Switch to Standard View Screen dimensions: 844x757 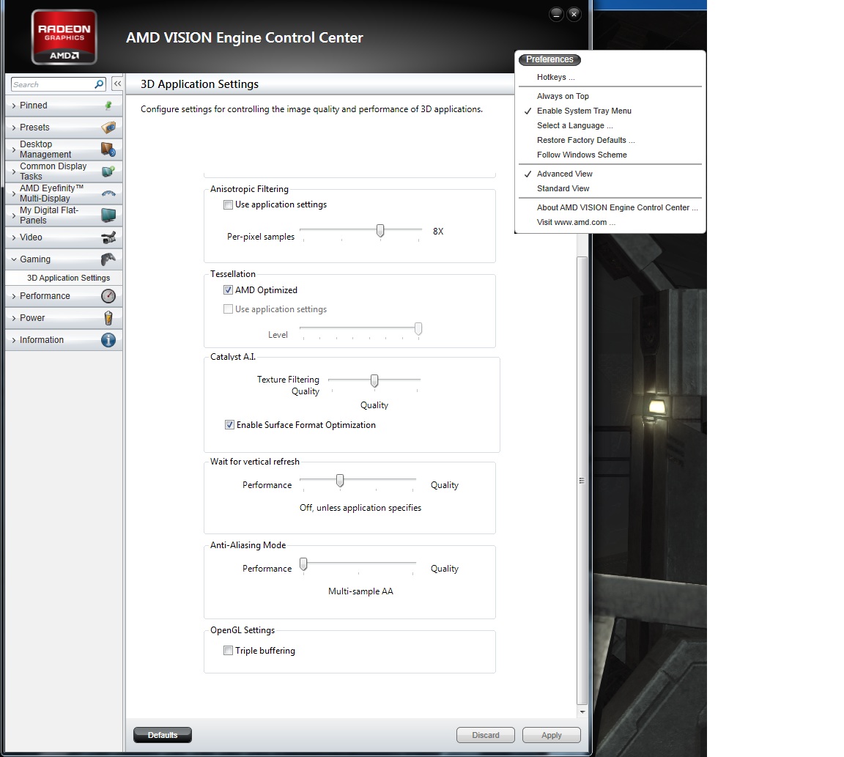tap(563, 188)
